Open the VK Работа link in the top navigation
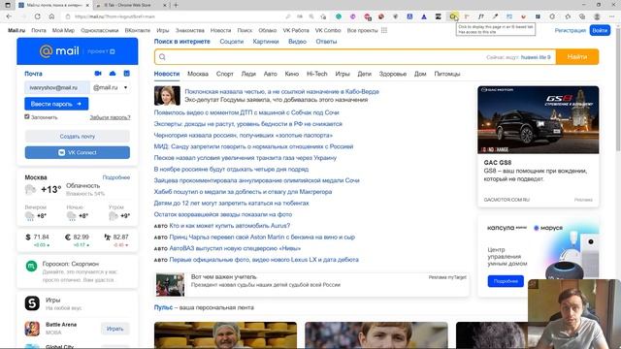This screenshot has height=349, width=621. point(295,30)
